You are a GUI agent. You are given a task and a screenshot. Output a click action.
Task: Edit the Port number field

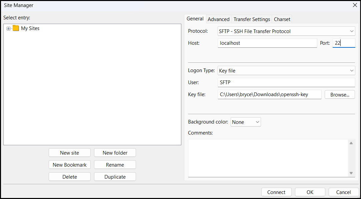click(344, 43)
